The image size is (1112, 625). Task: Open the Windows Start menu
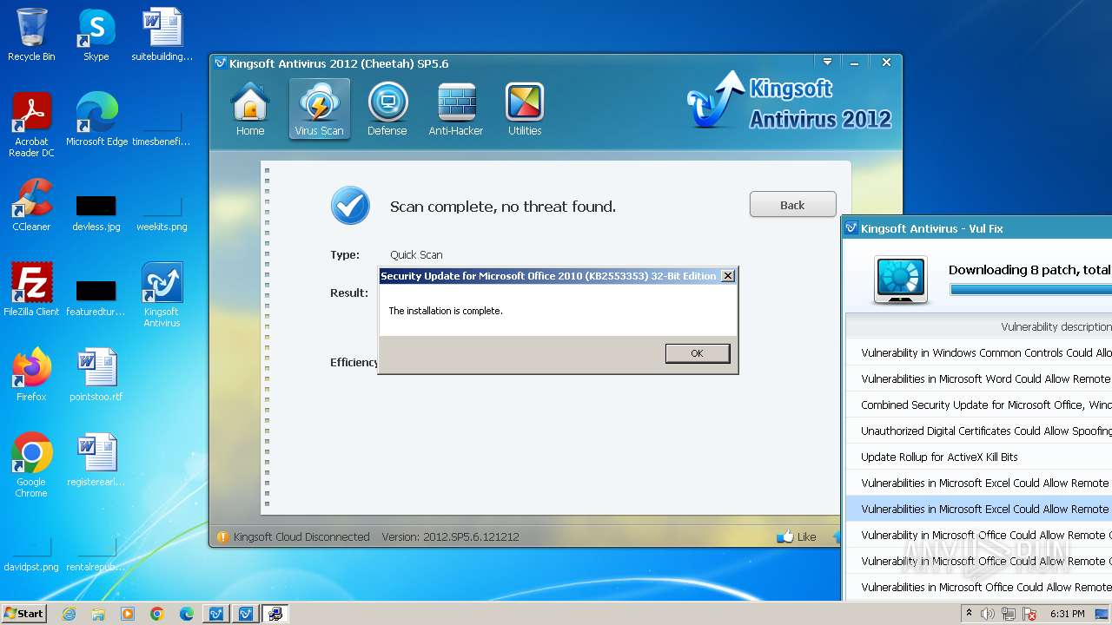[23, 613]
